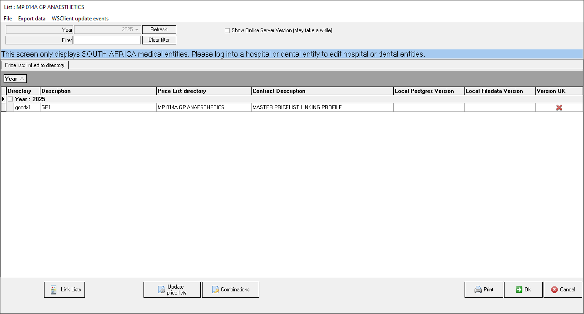Sort by Price List directory column header
This screenshot has width=584, height=314.
click(204, 91)
